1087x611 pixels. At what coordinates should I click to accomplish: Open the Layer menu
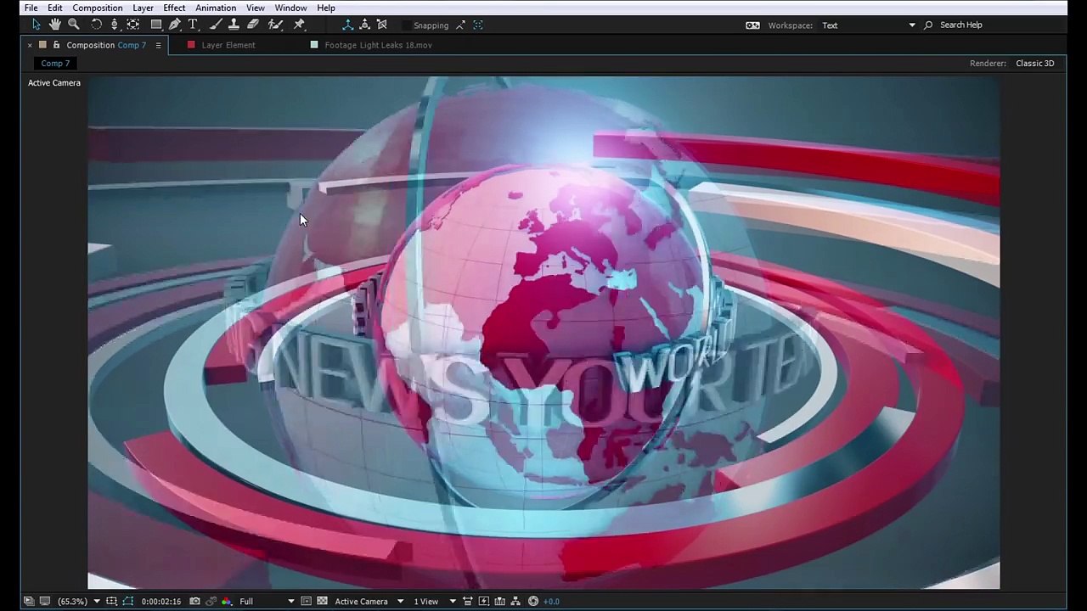click(x=143, y=8)
